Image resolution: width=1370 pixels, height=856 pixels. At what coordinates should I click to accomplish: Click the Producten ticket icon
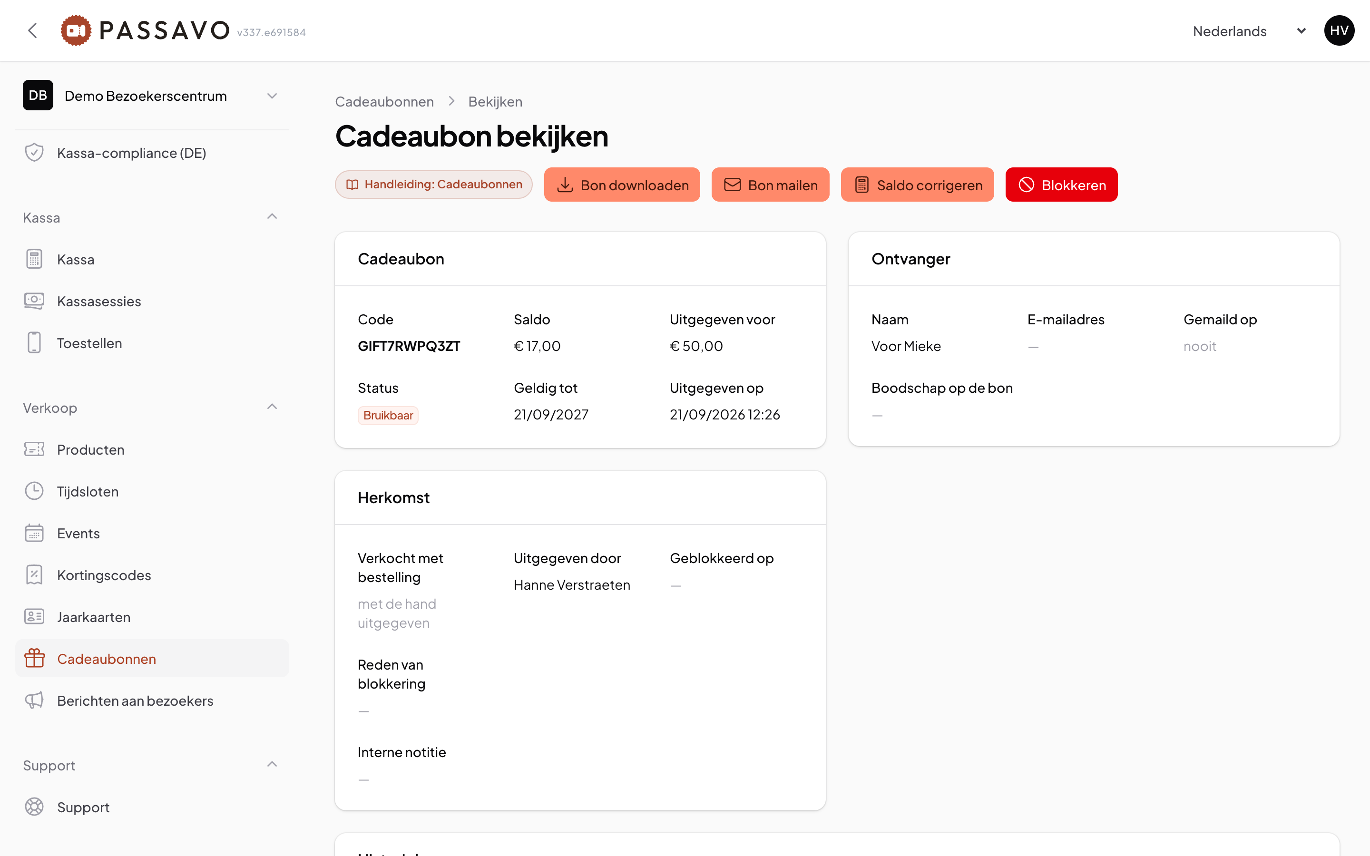point(34,449)
